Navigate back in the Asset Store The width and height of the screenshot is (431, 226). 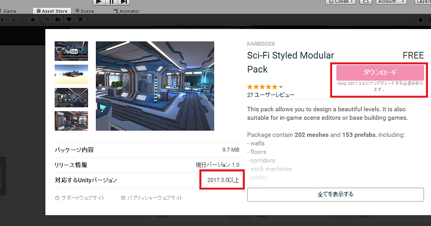tap(2, 19)
